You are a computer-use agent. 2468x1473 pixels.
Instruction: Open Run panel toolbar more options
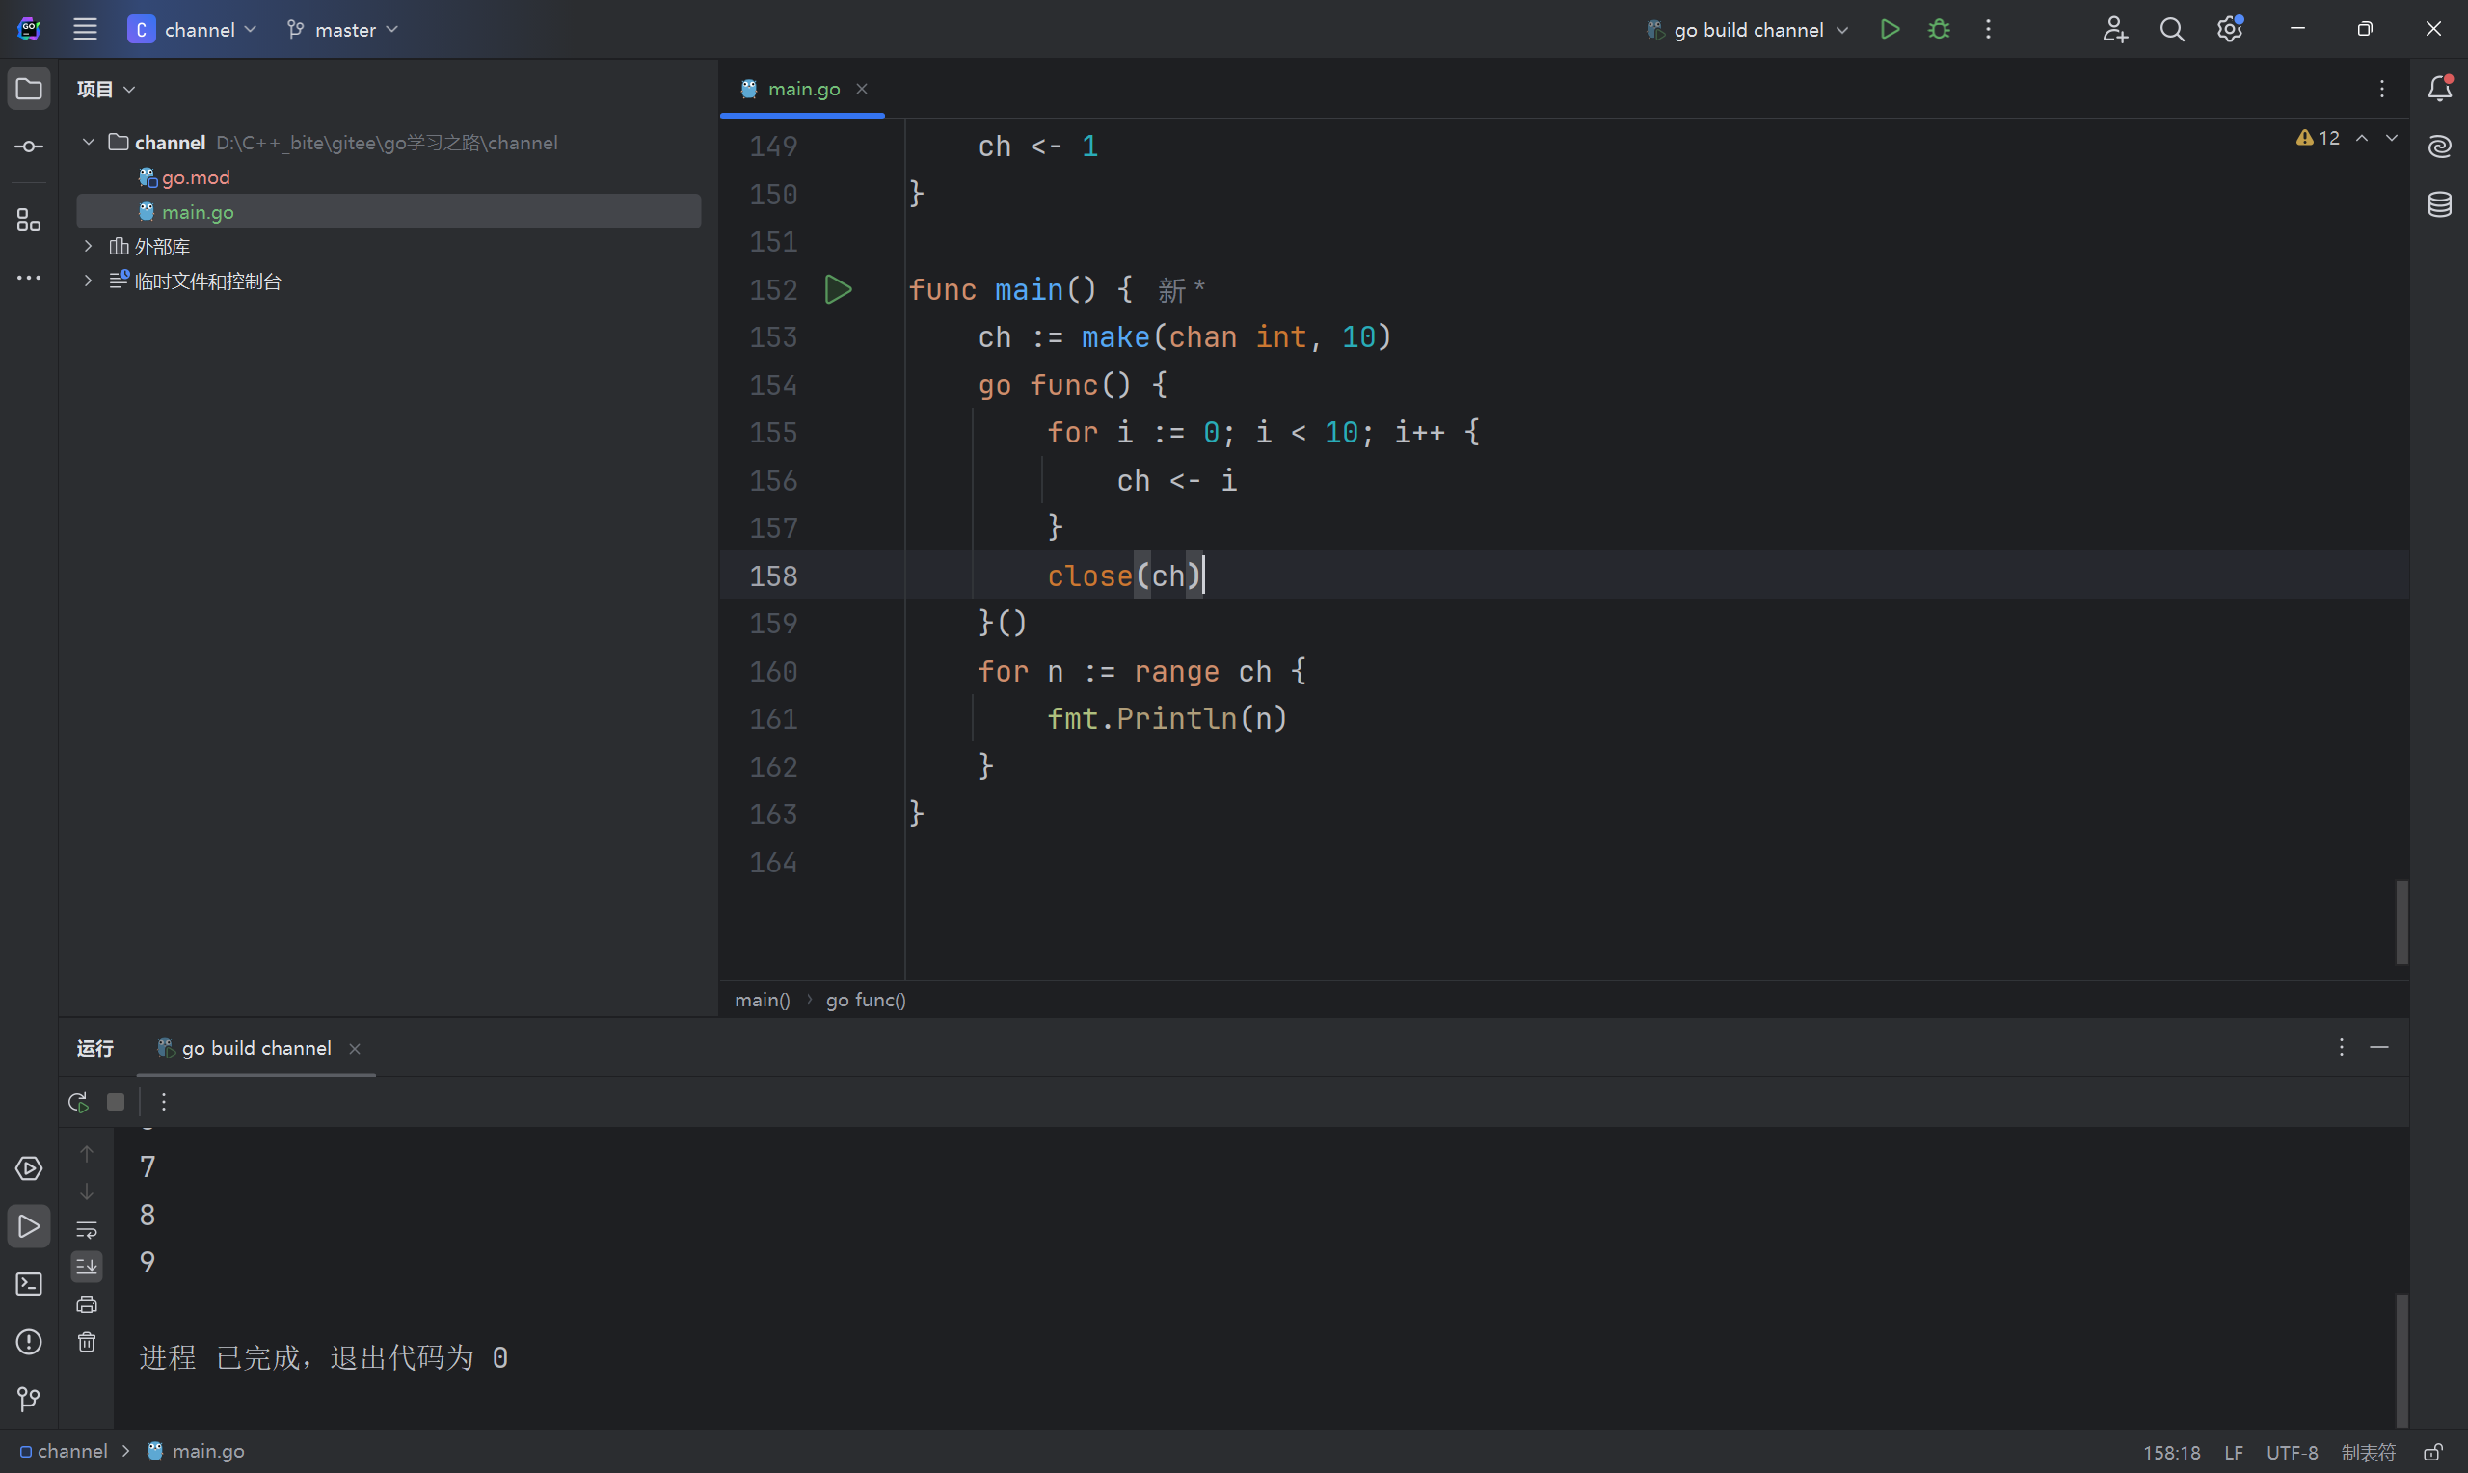point(164,1102)
